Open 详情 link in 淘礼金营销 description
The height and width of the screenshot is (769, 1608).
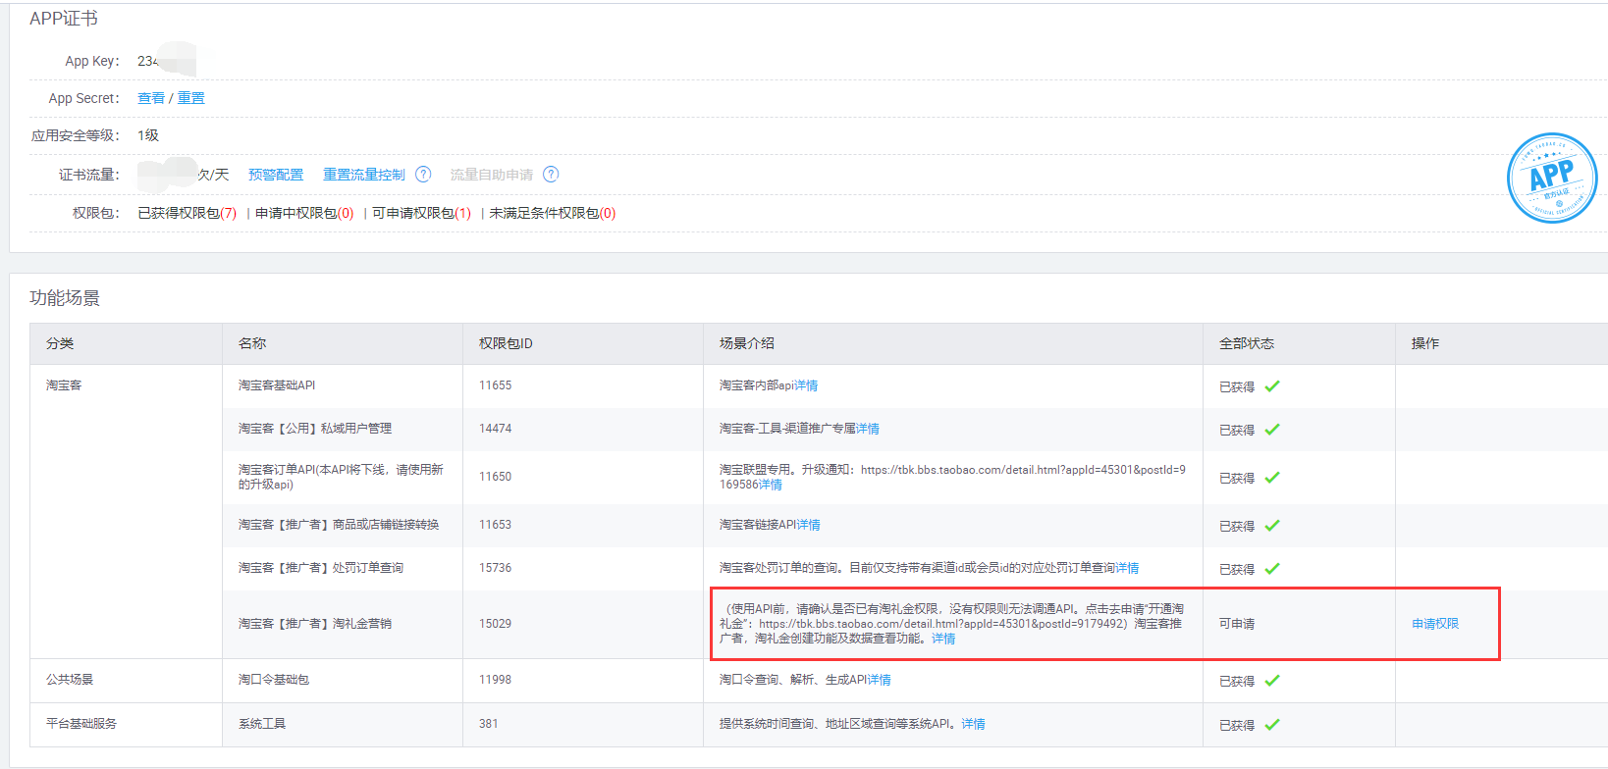943,639
